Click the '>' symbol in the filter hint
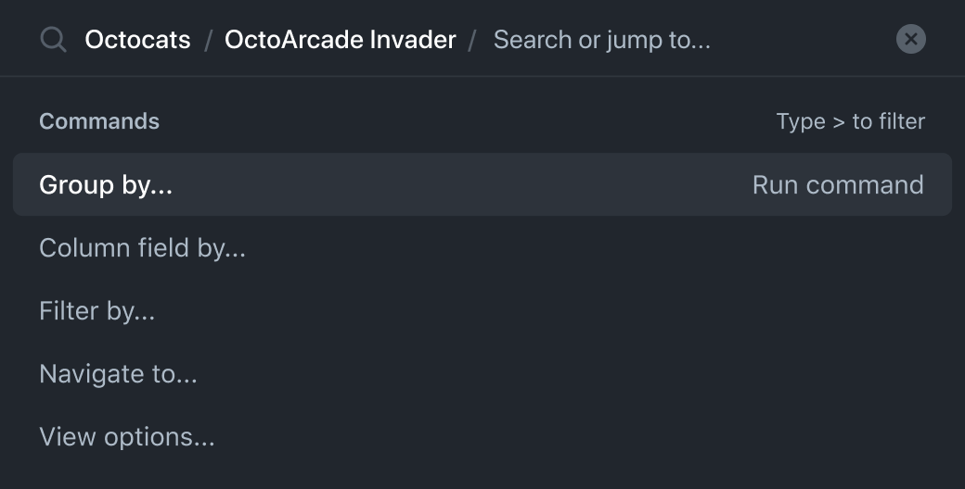This screenshot has width=965, height=489. pos(838,122)
